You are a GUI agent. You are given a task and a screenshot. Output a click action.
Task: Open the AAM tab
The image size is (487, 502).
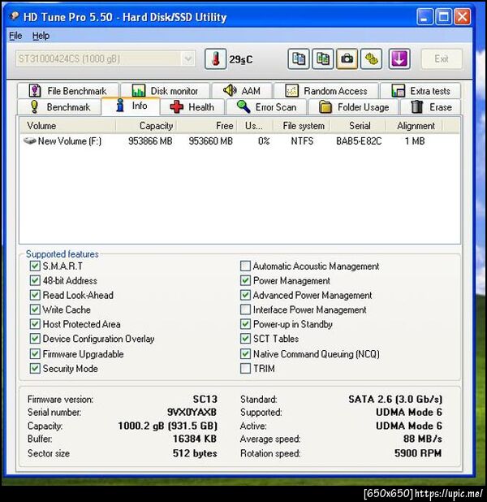pos(242,91)
